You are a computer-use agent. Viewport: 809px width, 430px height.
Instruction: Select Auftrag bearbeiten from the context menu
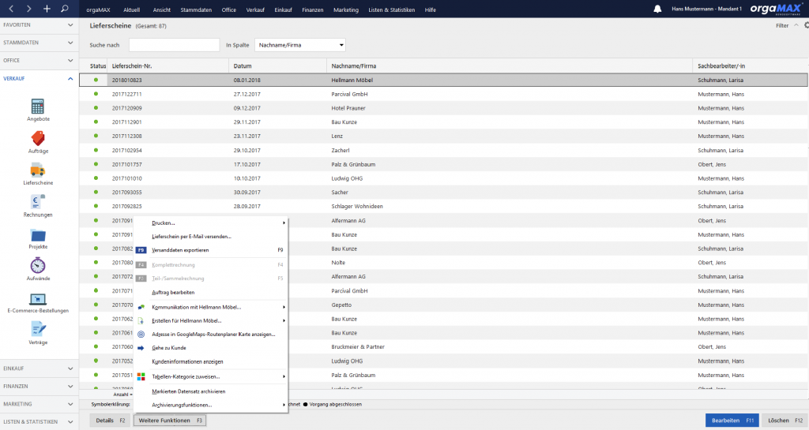(210, 293)
